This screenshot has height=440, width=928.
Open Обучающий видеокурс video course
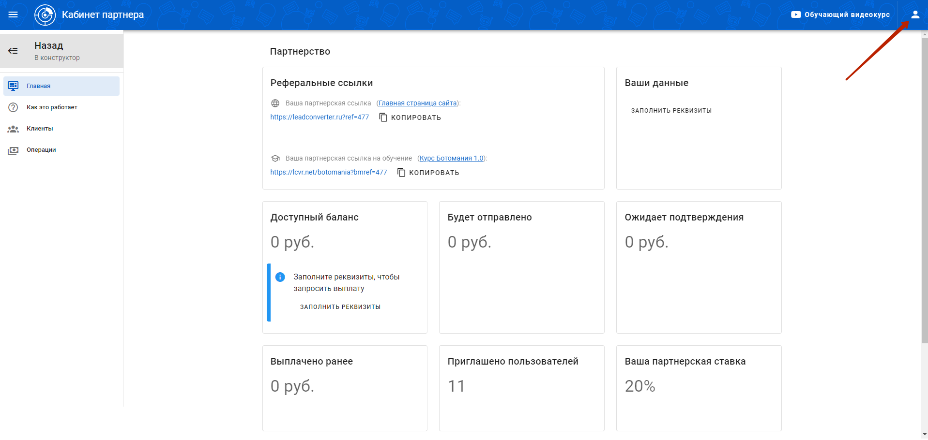pos(840,15)
